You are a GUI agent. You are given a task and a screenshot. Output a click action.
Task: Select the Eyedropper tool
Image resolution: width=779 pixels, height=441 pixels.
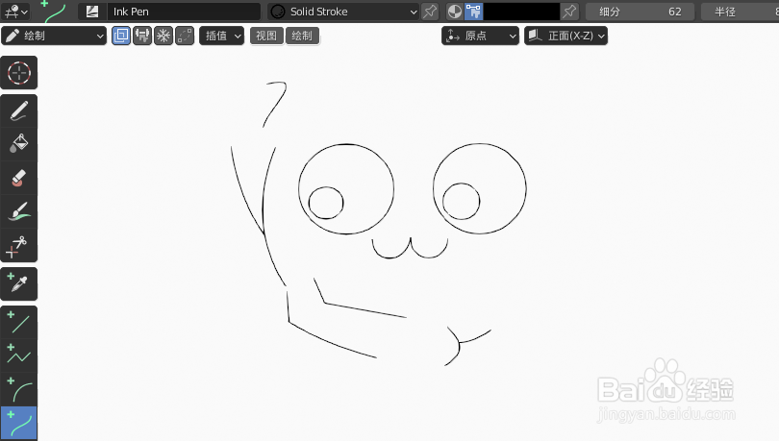click(x=19, y=283)
